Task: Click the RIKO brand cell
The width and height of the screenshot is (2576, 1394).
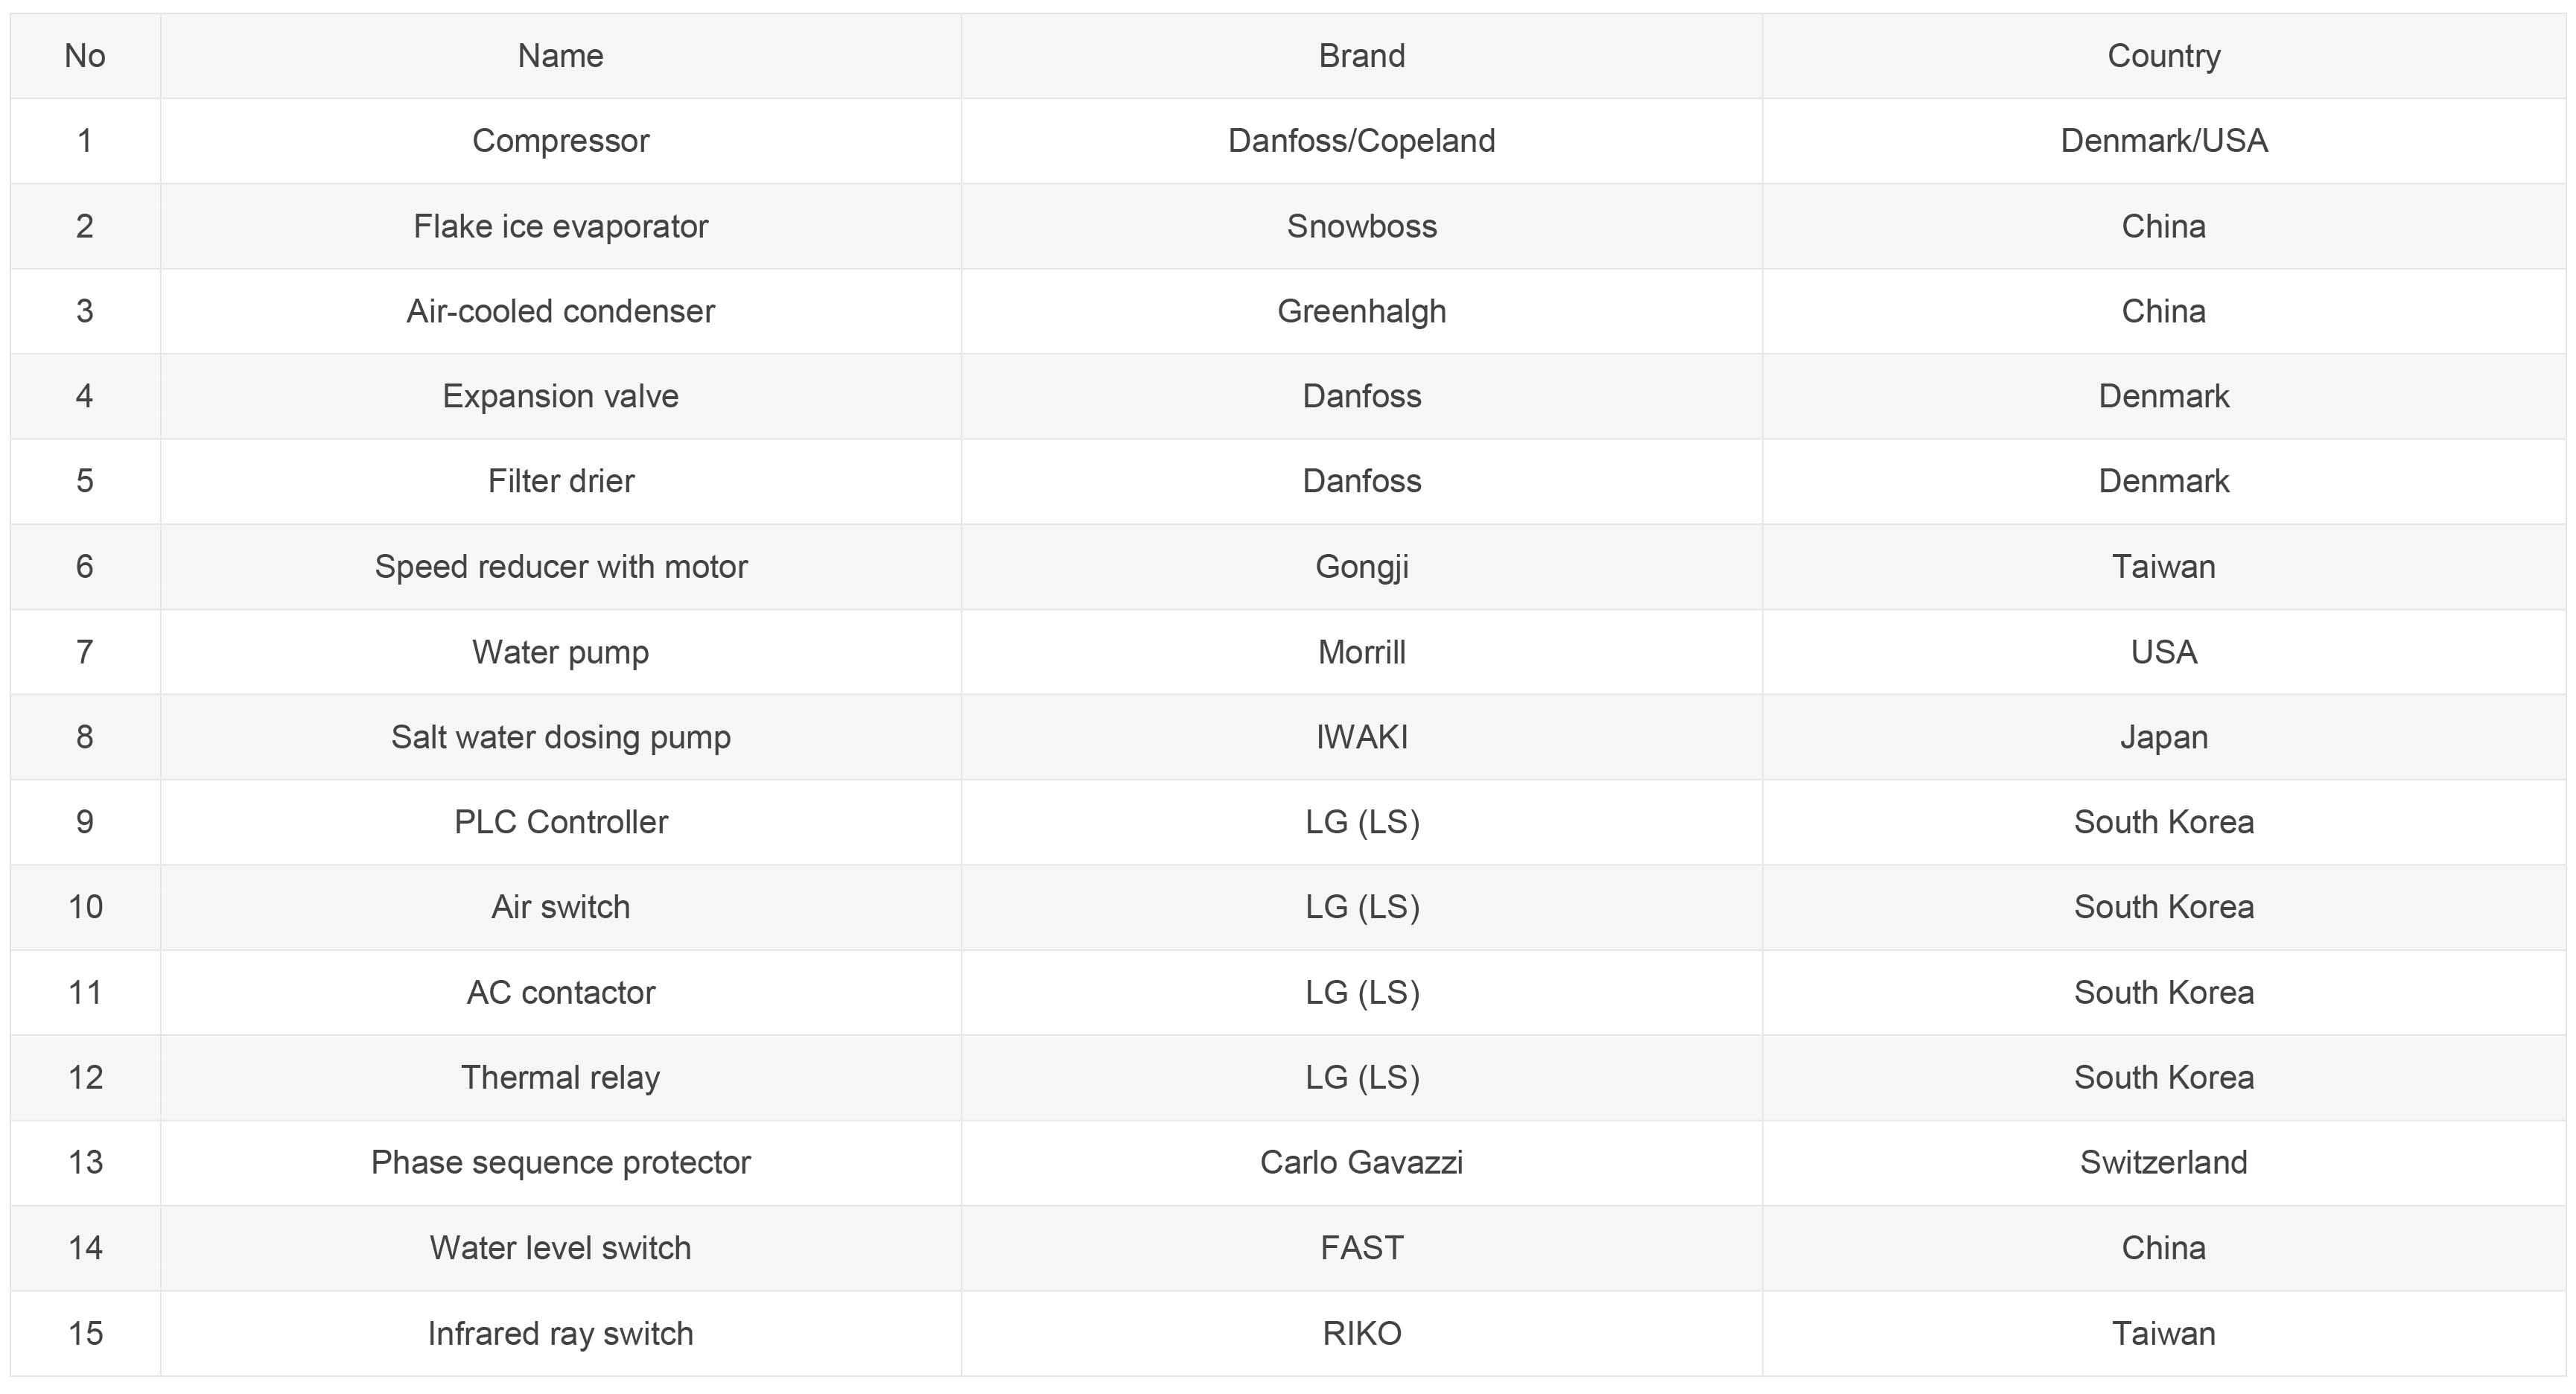Action: point(1361,1333)
